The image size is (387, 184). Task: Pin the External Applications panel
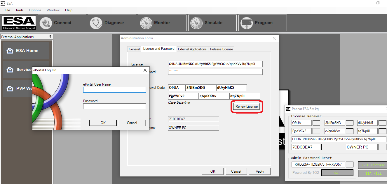point(50,37)
